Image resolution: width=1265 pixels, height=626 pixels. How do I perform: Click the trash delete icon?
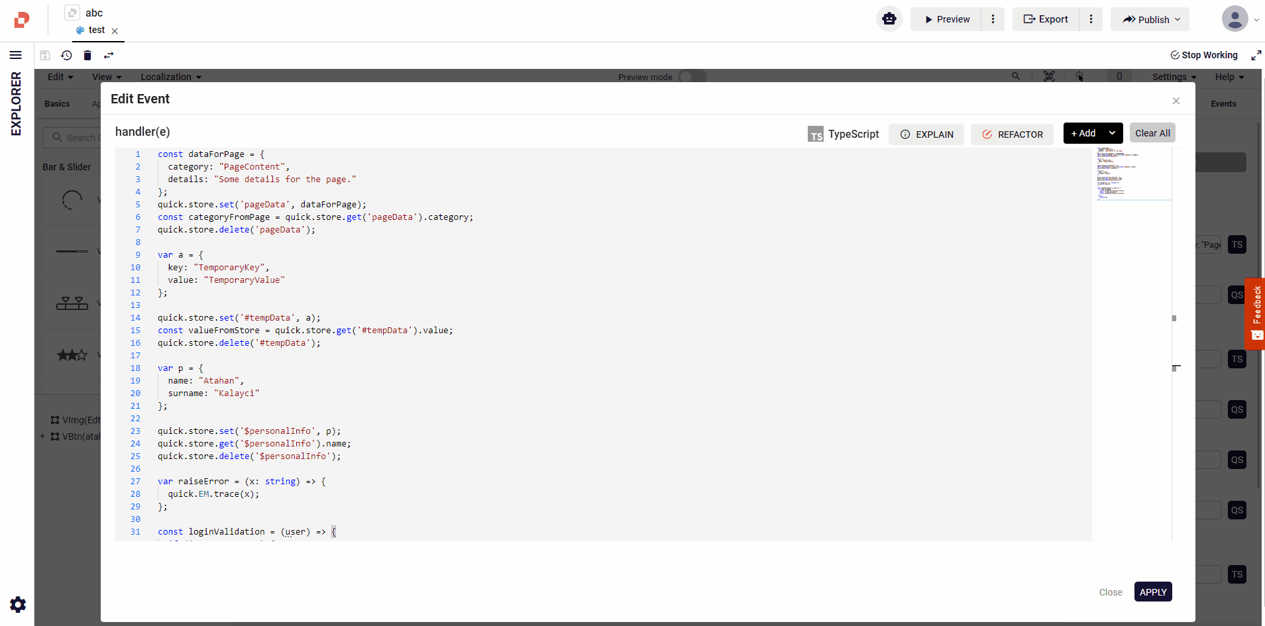click(x=87, y=56)
